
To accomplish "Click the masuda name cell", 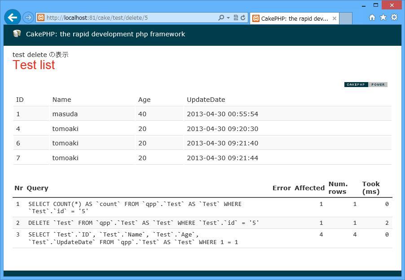I will coord(65,114).
